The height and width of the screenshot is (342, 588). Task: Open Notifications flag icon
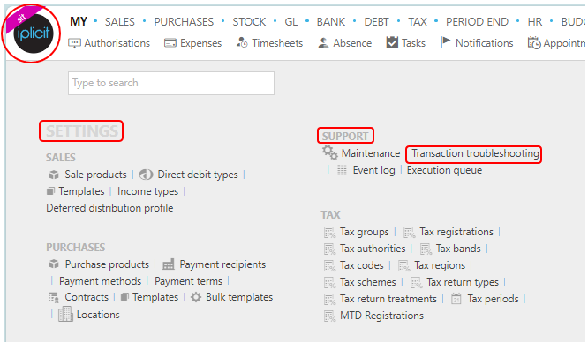tap(445, 42)
